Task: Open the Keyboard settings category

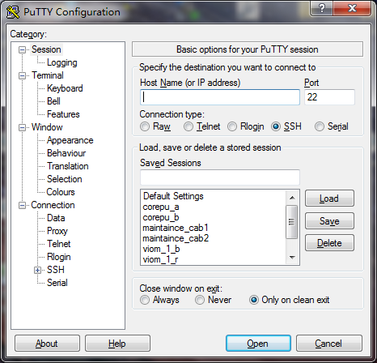Action: [x=65, y=88]
